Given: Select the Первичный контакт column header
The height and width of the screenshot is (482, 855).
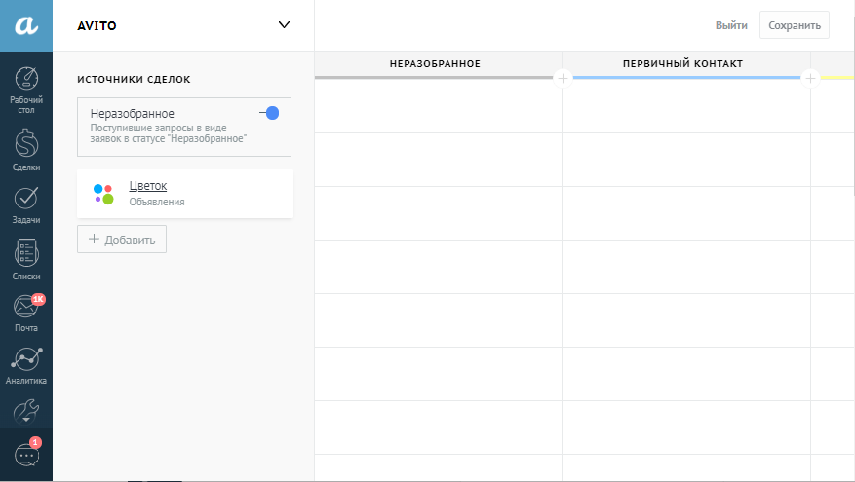Looking at the screenshot, I should 682,64.
